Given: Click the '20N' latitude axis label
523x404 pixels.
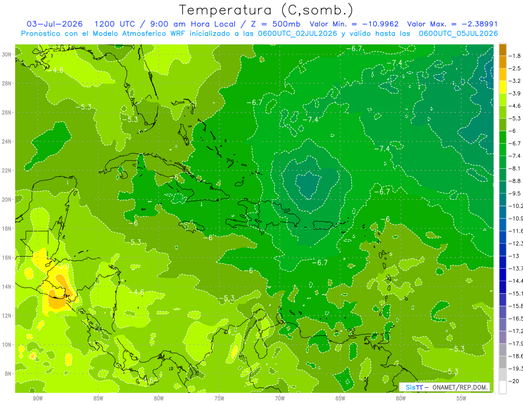Looking at the screenshot, I should [7, 199].
